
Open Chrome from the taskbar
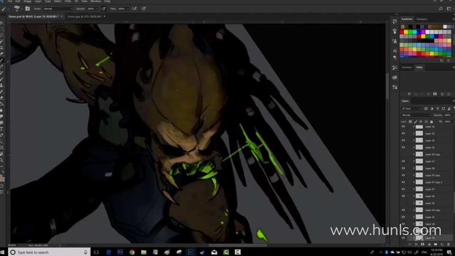pyautogui.click(x=132, y=252)
